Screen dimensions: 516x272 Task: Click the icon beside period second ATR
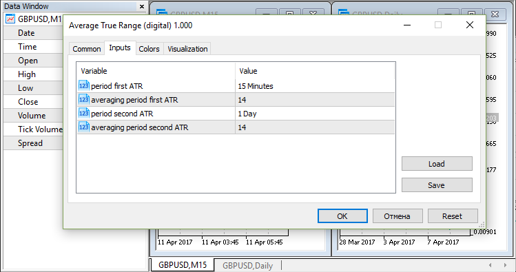83,114
